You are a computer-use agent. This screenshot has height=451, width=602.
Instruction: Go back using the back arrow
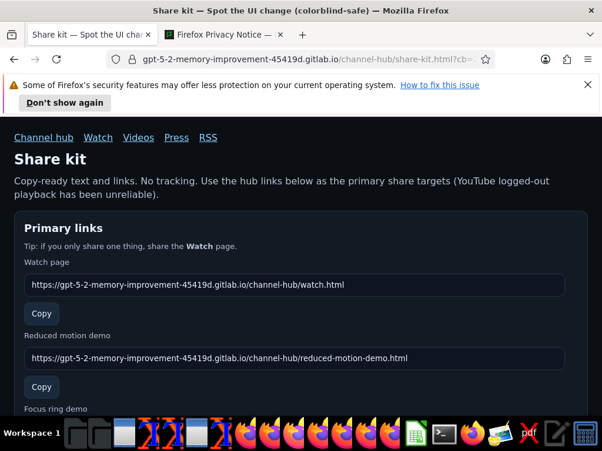pos(14,59)
